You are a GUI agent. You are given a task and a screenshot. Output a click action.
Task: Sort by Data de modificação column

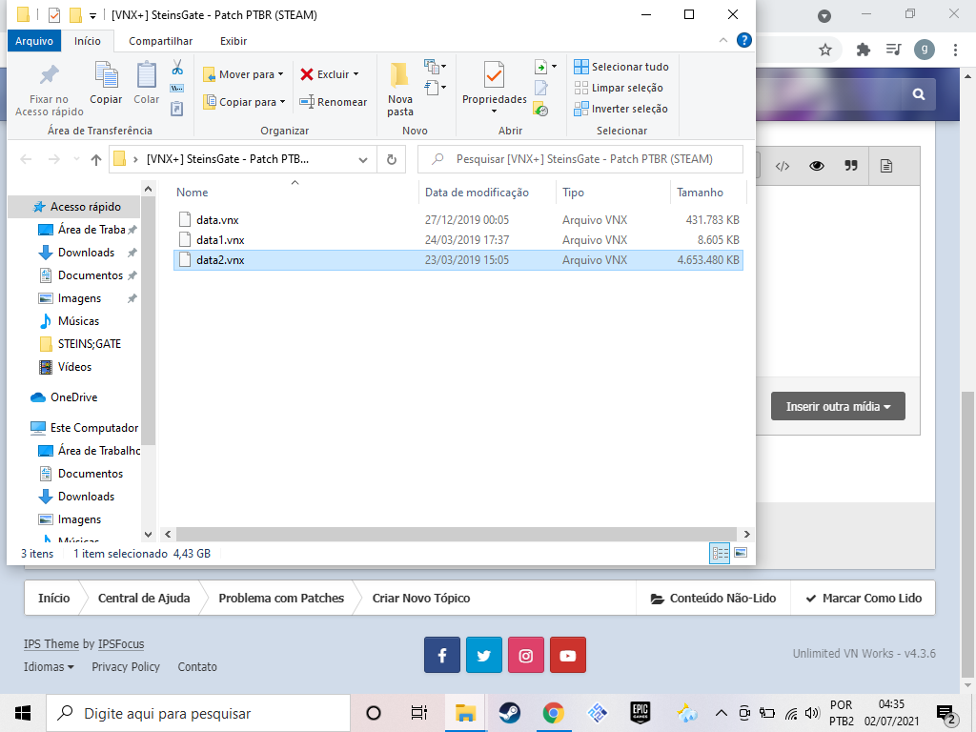pos(477,193)
